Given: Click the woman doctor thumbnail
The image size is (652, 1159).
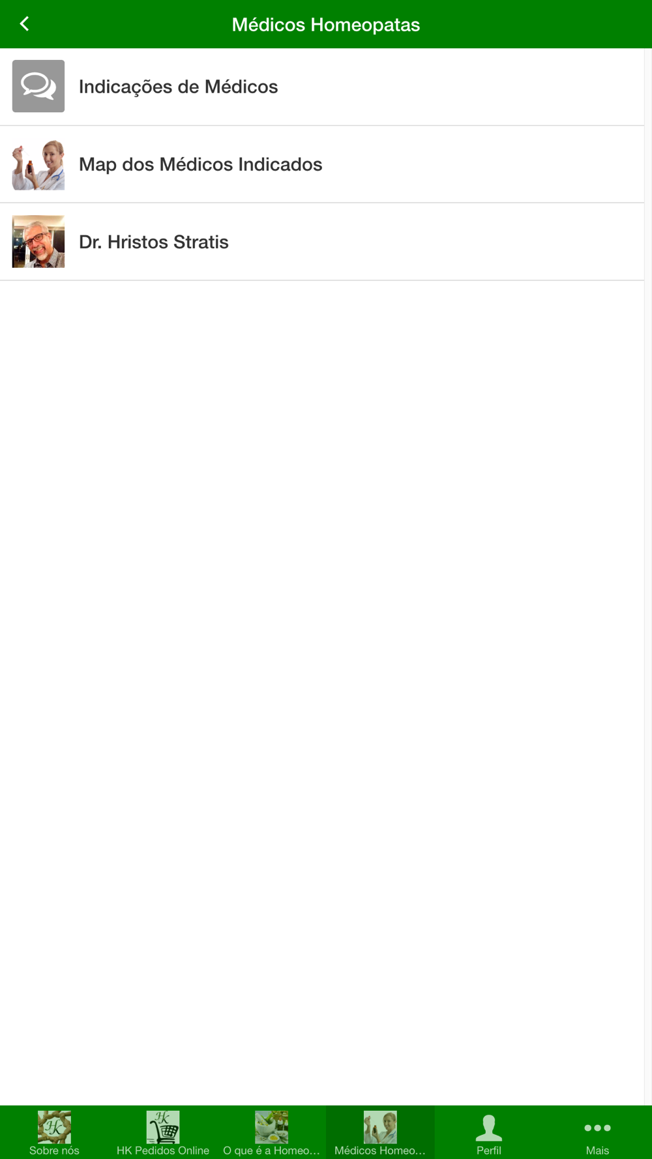Looking at the screenshot, I should click(x=38, y=164).
